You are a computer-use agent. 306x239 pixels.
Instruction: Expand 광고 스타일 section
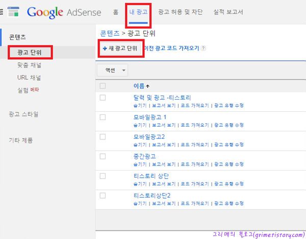point(23,114)
